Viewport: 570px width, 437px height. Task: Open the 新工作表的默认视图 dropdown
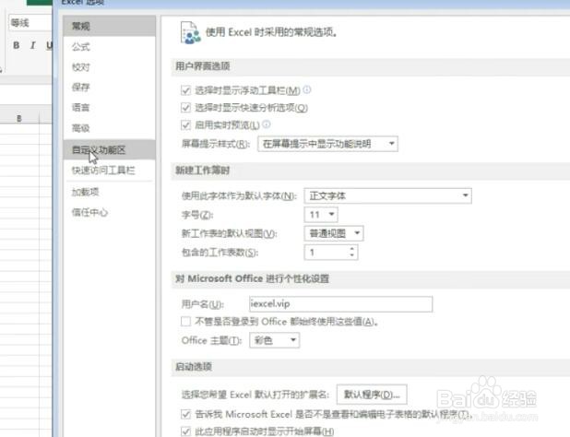coord(334,233)
